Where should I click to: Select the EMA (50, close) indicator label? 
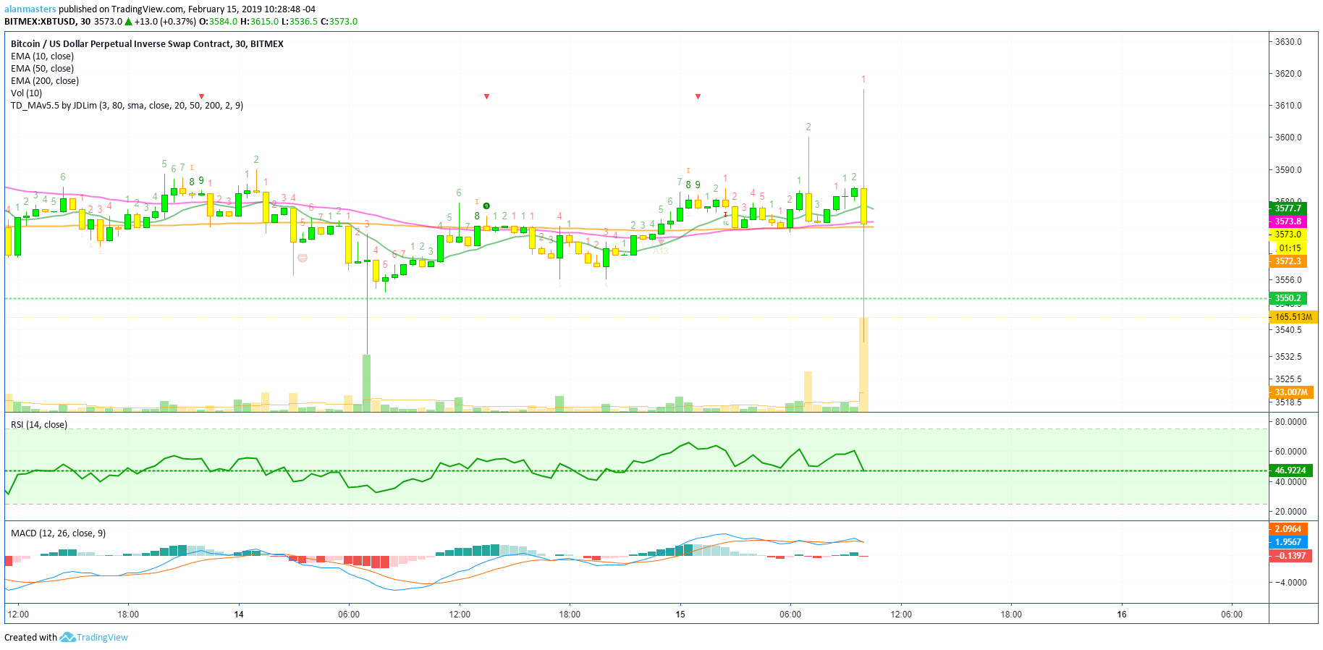pyautogui.click(x=42, y=69)
